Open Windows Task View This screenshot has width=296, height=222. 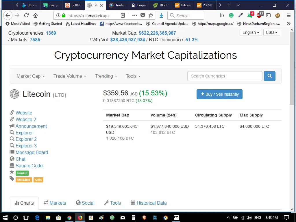click(26, 218)
